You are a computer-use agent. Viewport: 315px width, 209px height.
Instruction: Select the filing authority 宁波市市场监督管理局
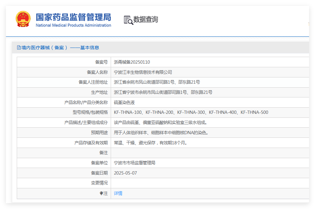tap(134, 163)
